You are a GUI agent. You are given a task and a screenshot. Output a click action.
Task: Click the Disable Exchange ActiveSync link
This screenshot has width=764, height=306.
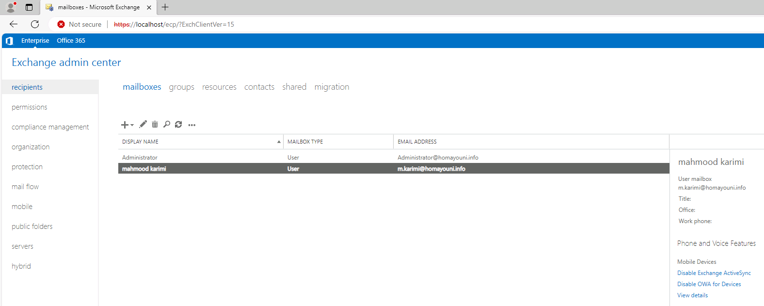[x=714, y=273]
